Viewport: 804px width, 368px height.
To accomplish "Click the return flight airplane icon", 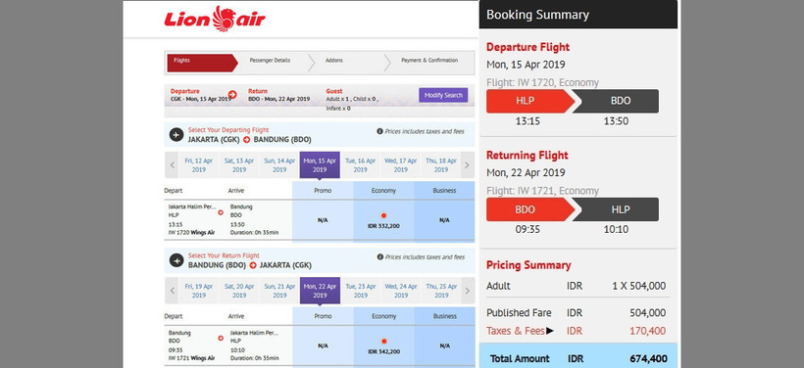I will click(x=176, y=260).
